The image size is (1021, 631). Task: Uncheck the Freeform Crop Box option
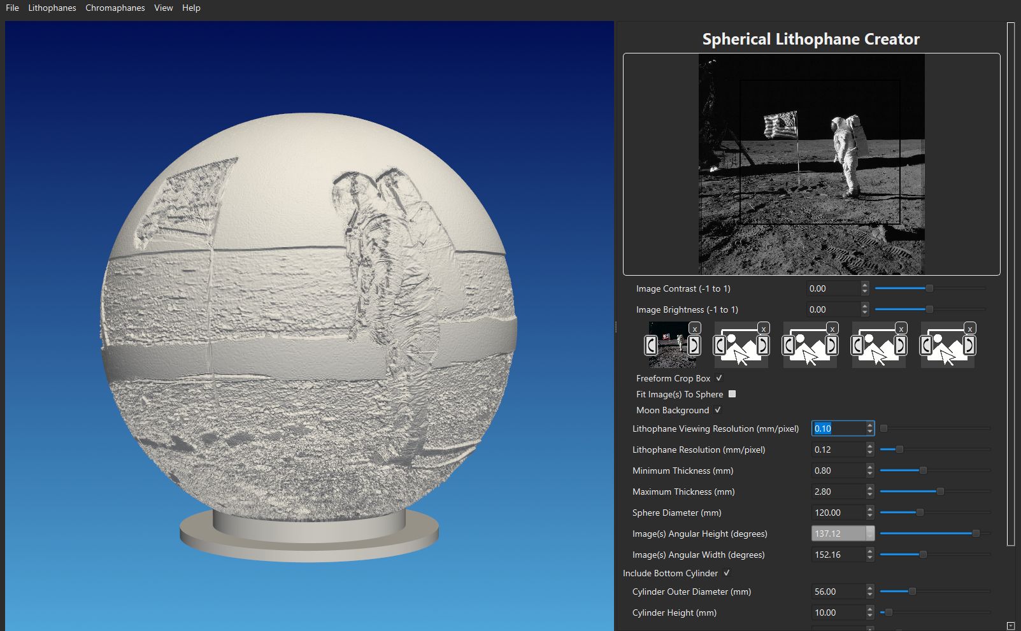pos(718,378)
